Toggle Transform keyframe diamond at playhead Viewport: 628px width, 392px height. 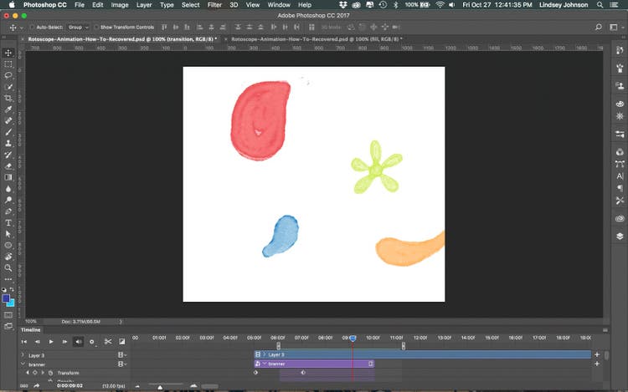click(x=35, y=373)
